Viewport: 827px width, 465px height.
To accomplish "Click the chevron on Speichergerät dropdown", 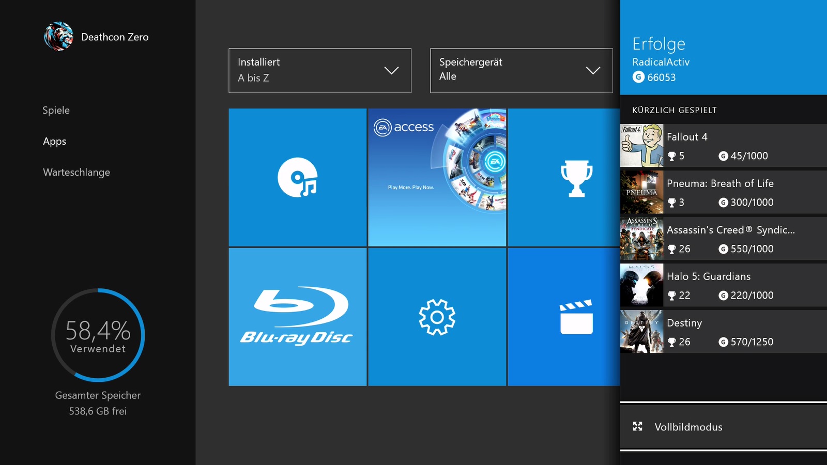I will tap(593, 70).
